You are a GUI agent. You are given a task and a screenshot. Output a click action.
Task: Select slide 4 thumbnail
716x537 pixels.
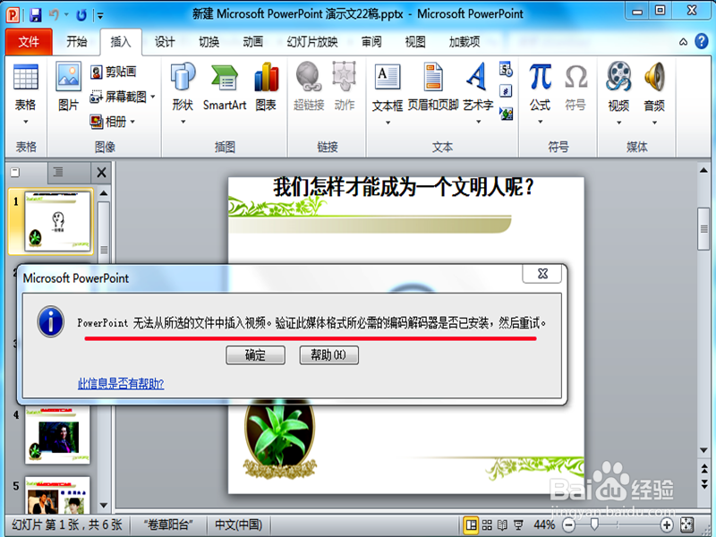pyautogui.click(x=57, y=435)
